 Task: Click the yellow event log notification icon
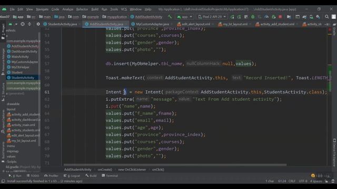(x=313, y=176)
